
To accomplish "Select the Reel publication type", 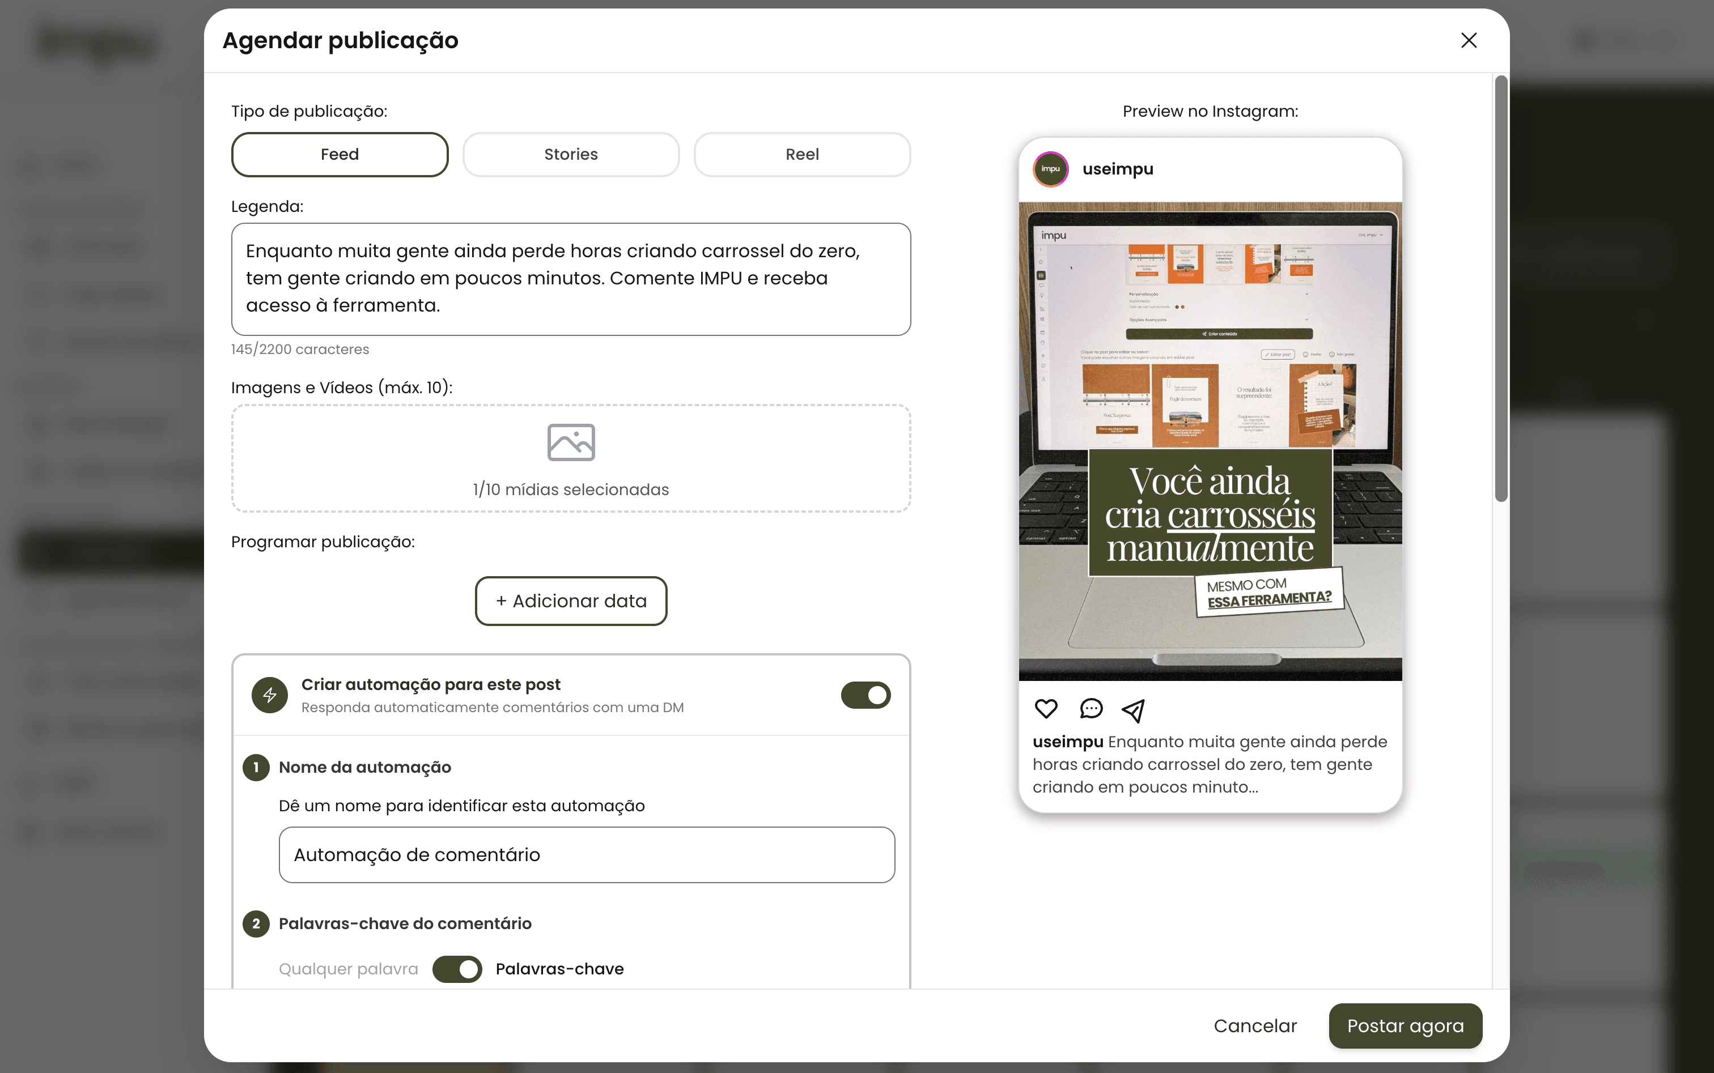I will coord(803,154).
